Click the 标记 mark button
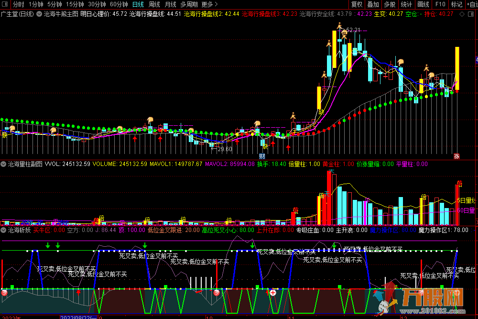478x319 pixels. click(456, 4)
